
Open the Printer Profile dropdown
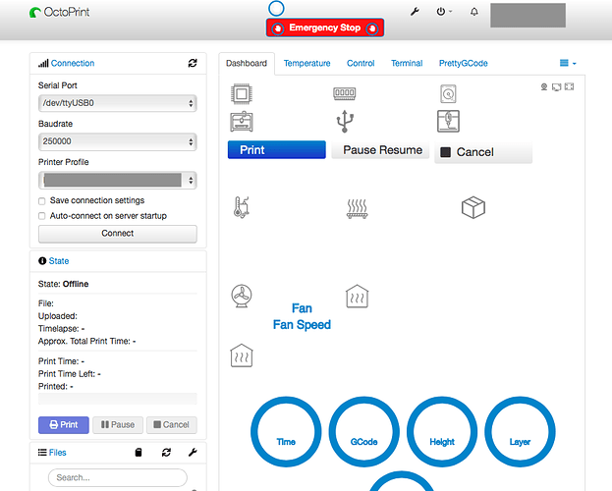(118, 180)
